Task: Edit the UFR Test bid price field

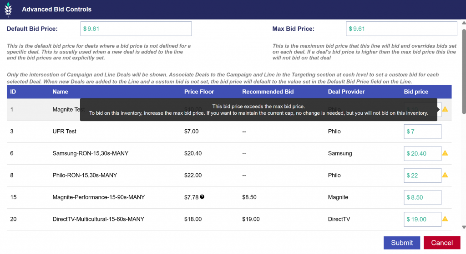Action: (x=422, y=132)
